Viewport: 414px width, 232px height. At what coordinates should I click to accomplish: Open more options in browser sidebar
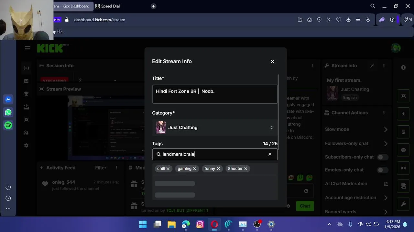[8, 208]
